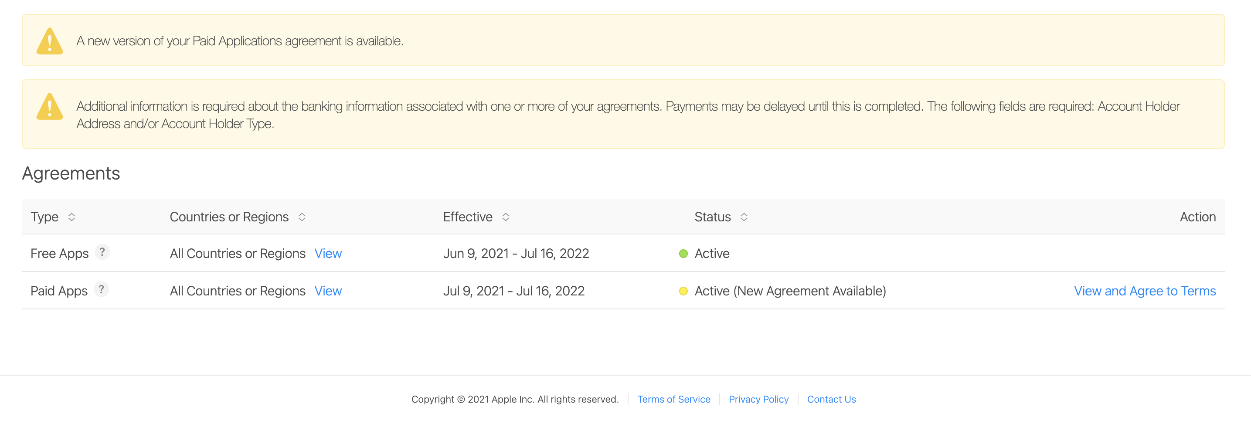Click Active (New Agreement Available) status text
The image size is (1251, 434).
coord(790,291)
